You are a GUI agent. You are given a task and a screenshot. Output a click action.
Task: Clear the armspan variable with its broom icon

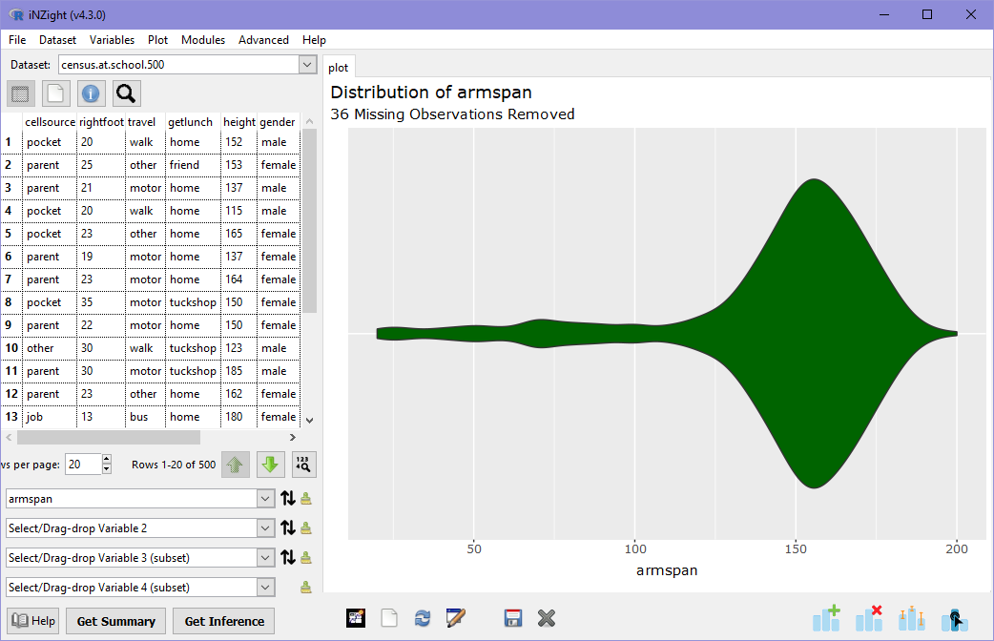[x=306, y=498]
